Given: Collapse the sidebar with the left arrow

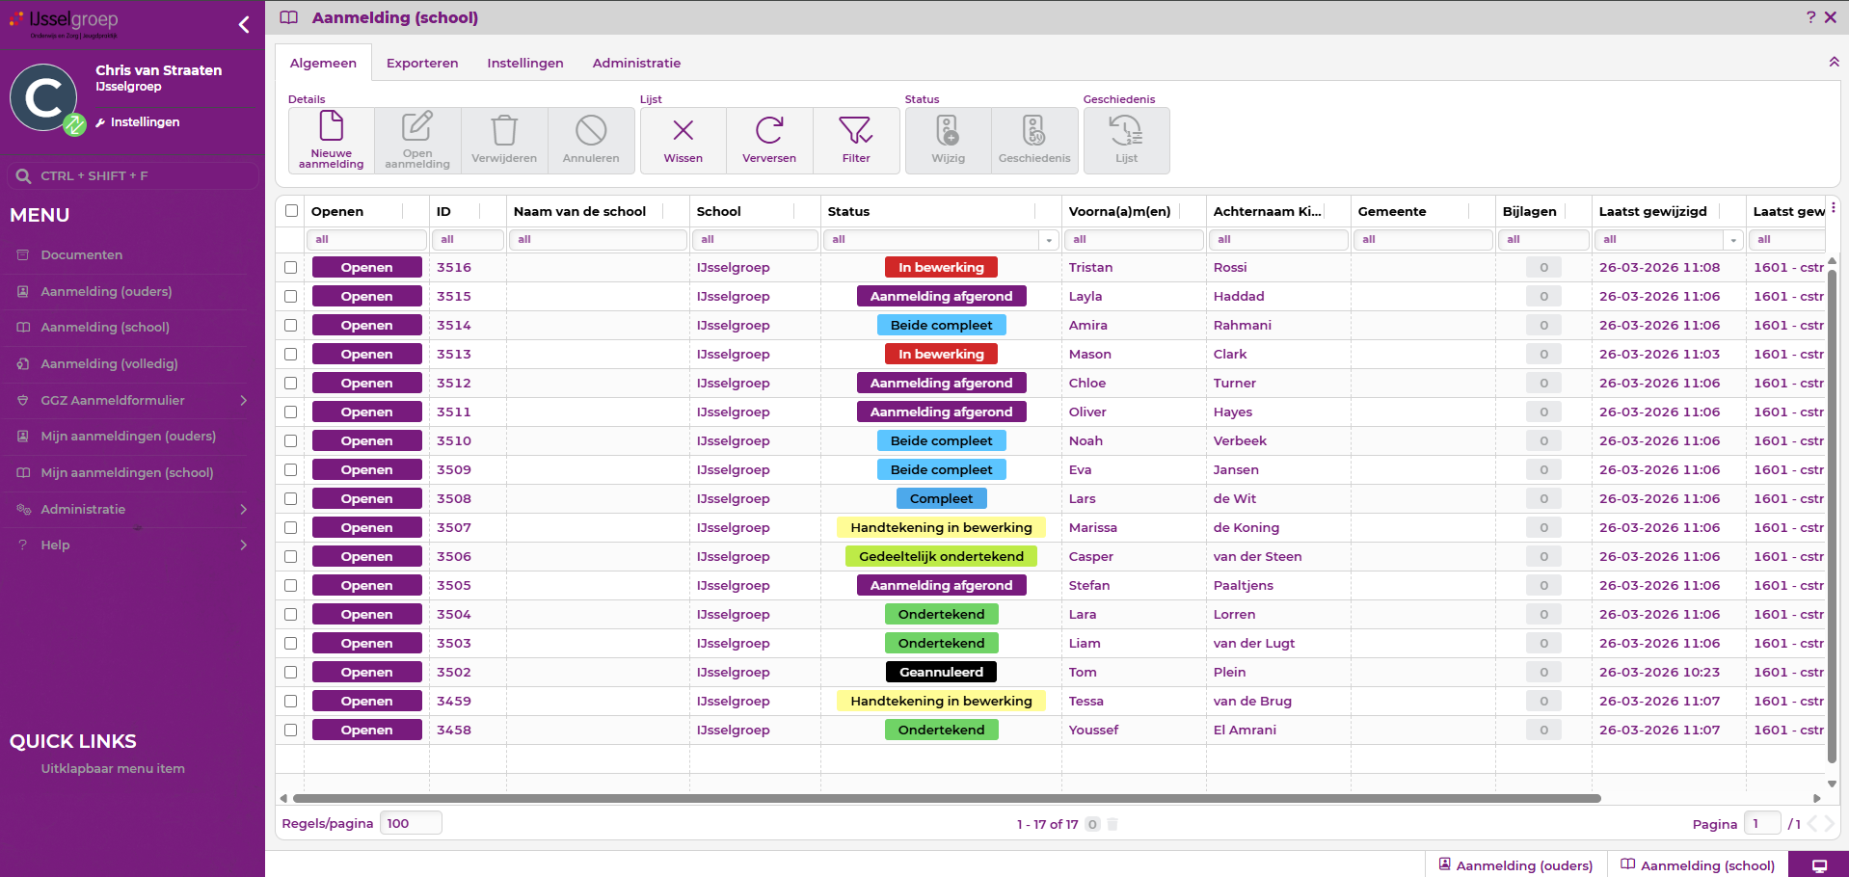Looking at the screenshot, I should 244,24.
